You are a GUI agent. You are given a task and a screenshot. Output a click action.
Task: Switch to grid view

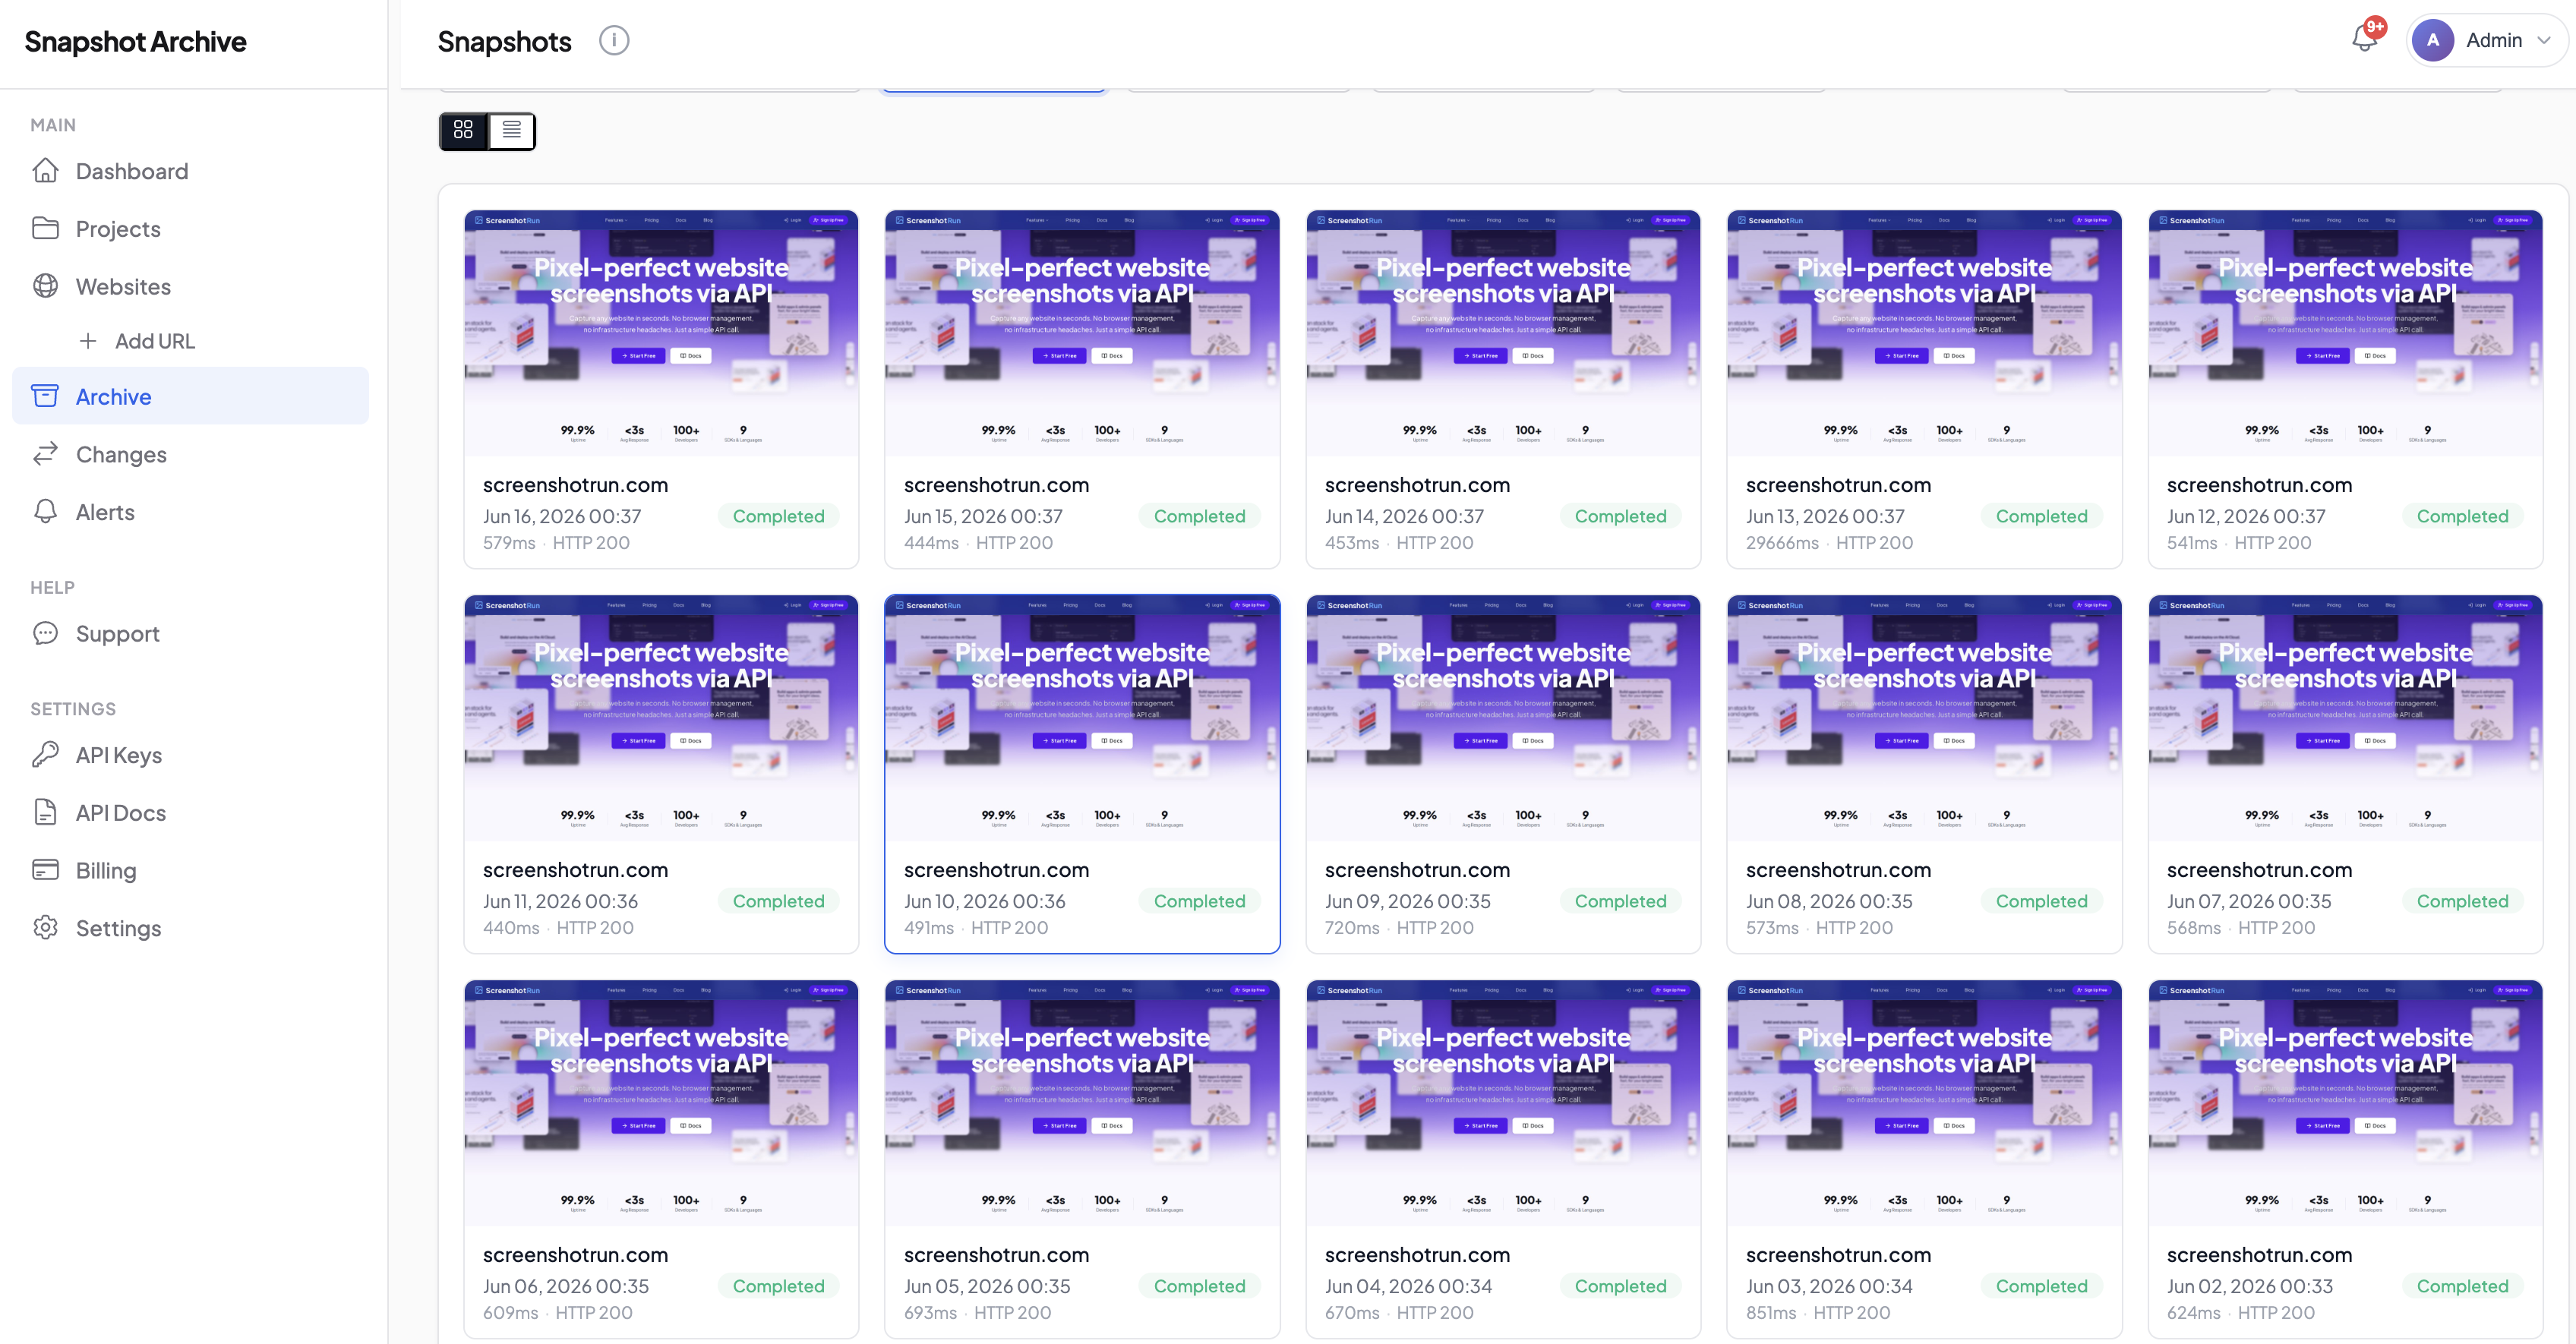pos(463,131)
